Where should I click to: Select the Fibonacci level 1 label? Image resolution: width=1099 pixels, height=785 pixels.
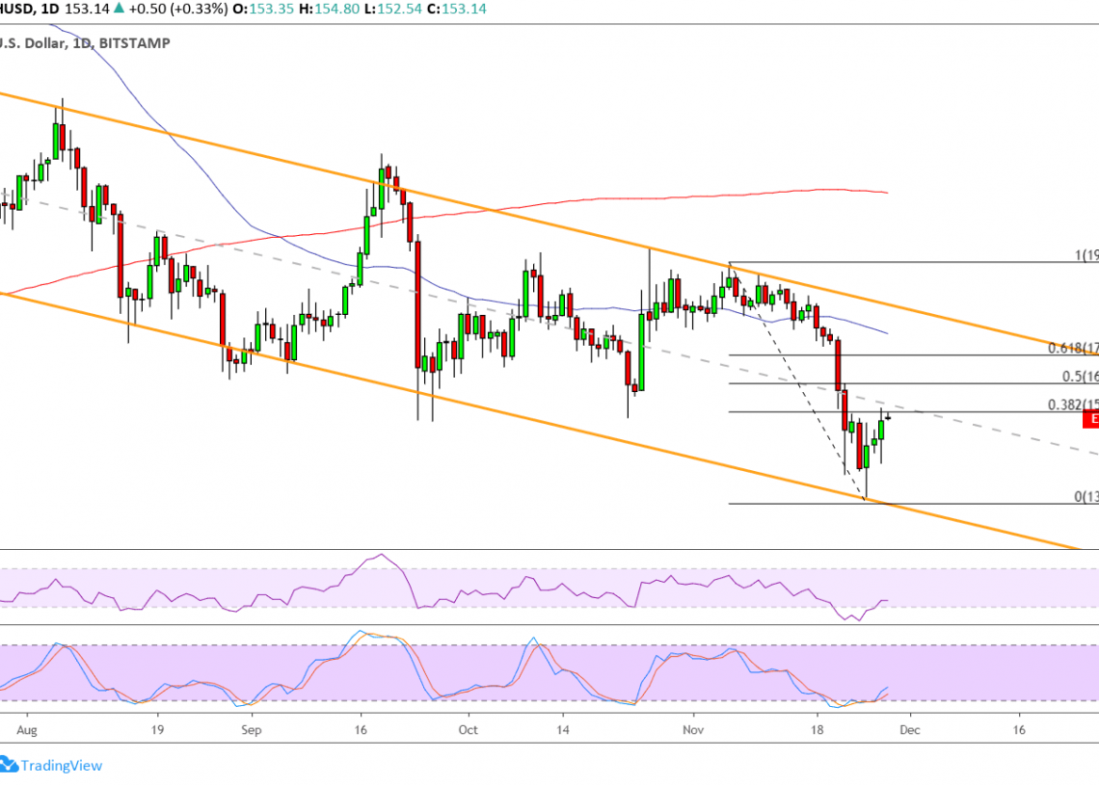1086,255
